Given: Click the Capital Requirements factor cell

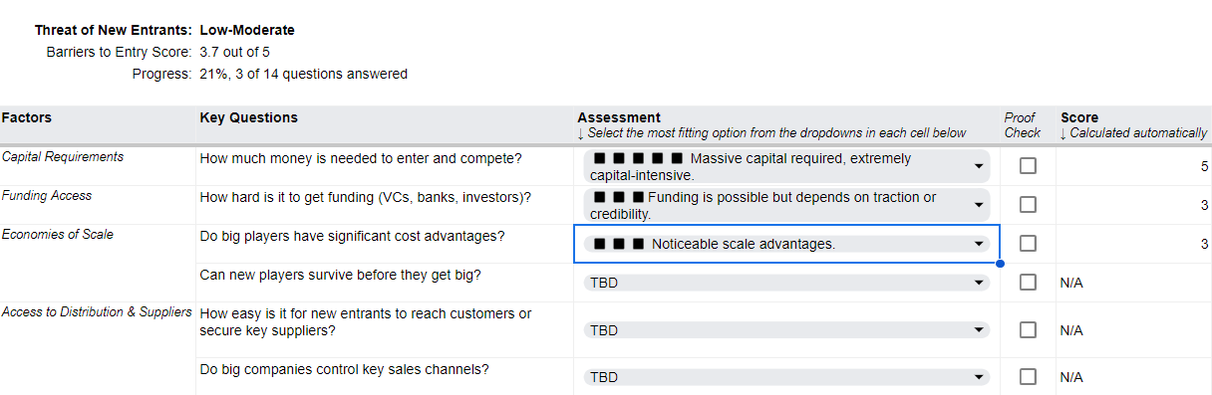Looking at the screenshot, I should tap(98, 165).
